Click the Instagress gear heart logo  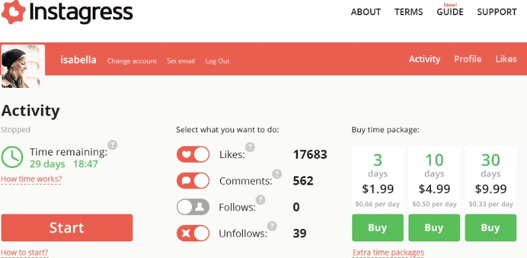[x=13, y=12]
